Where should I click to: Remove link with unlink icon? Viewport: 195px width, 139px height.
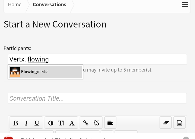96,123
